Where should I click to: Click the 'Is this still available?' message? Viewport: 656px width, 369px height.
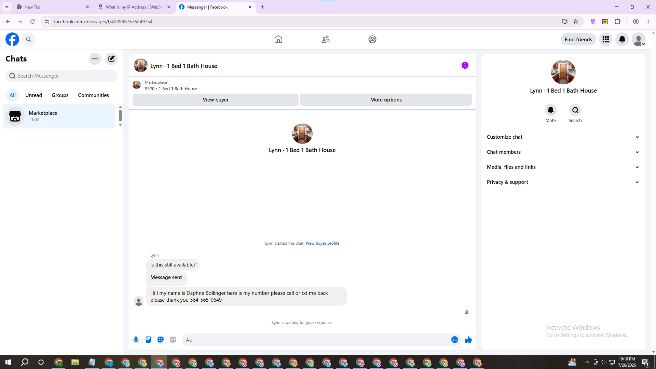click(173, 265)
